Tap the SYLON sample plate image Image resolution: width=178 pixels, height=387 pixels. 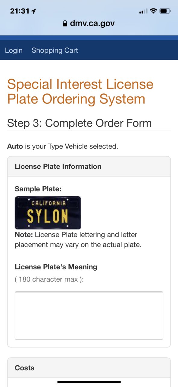48,213
